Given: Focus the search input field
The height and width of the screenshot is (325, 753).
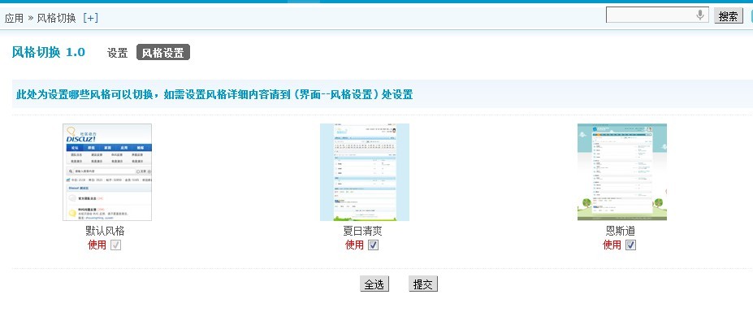Looking at the screenshot, I should [657, 15].
